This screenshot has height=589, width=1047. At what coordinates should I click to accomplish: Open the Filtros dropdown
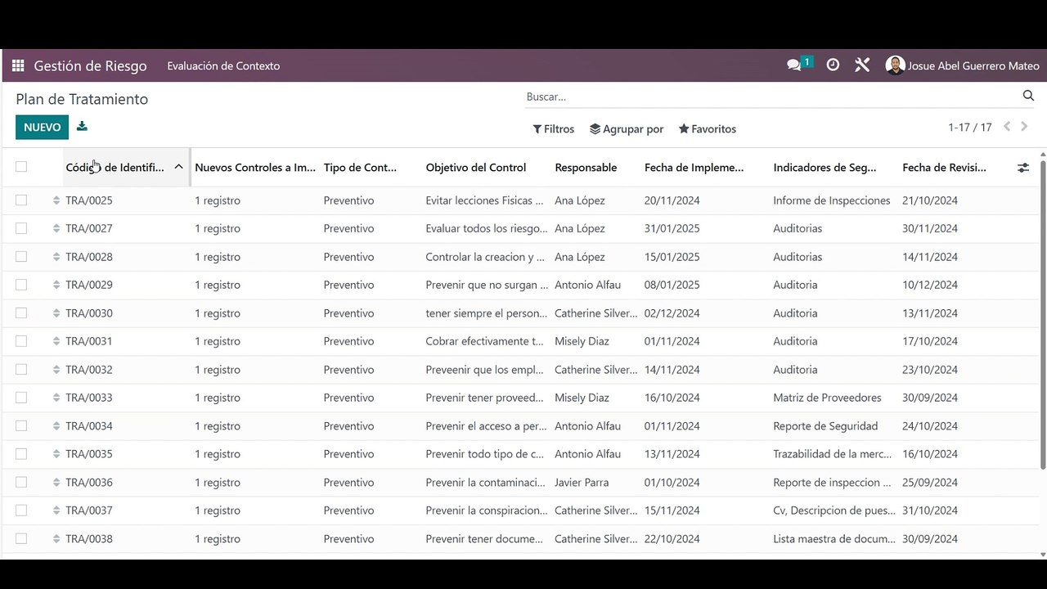(554, 129)
